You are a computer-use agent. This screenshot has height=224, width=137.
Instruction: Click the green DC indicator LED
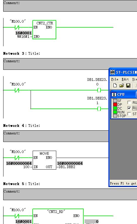115,108
